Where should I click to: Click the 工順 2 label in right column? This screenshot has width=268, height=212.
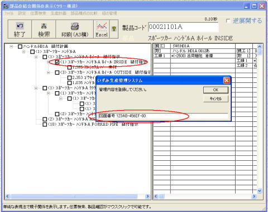[242, 65]
